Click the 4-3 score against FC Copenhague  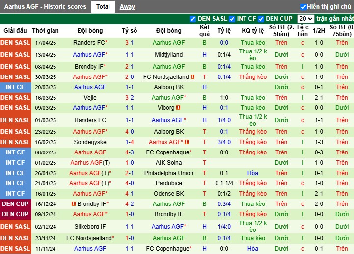[x=129, y=152]
